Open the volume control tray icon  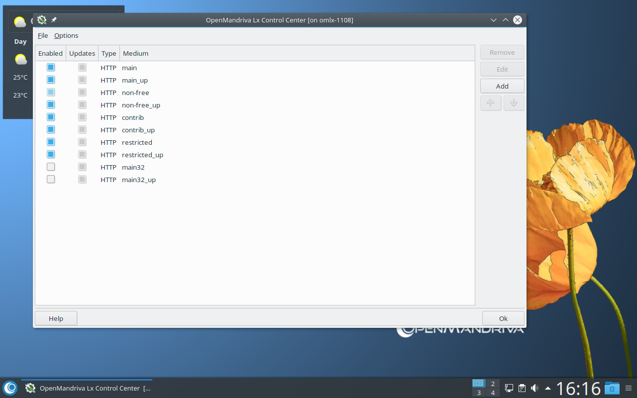pyautogui.click(x=535, y=388)
